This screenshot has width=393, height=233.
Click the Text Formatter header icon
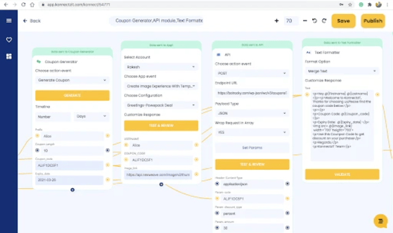(308, 52)
